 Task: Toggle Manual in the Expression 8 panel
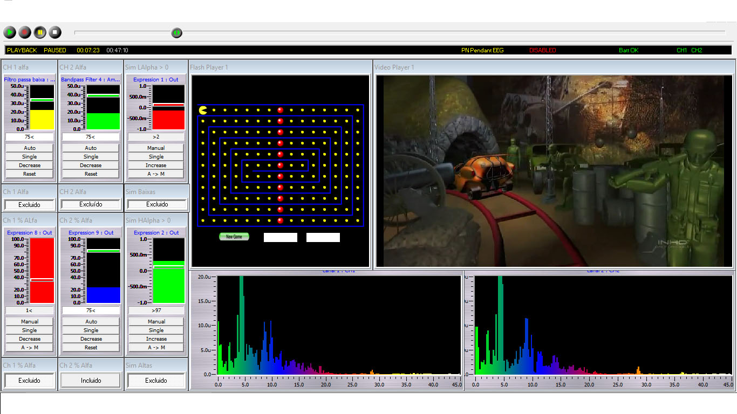(x=30, y=321)
